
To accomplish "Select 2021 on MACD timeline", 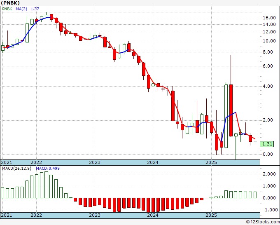I will click(x=7, y=215).
